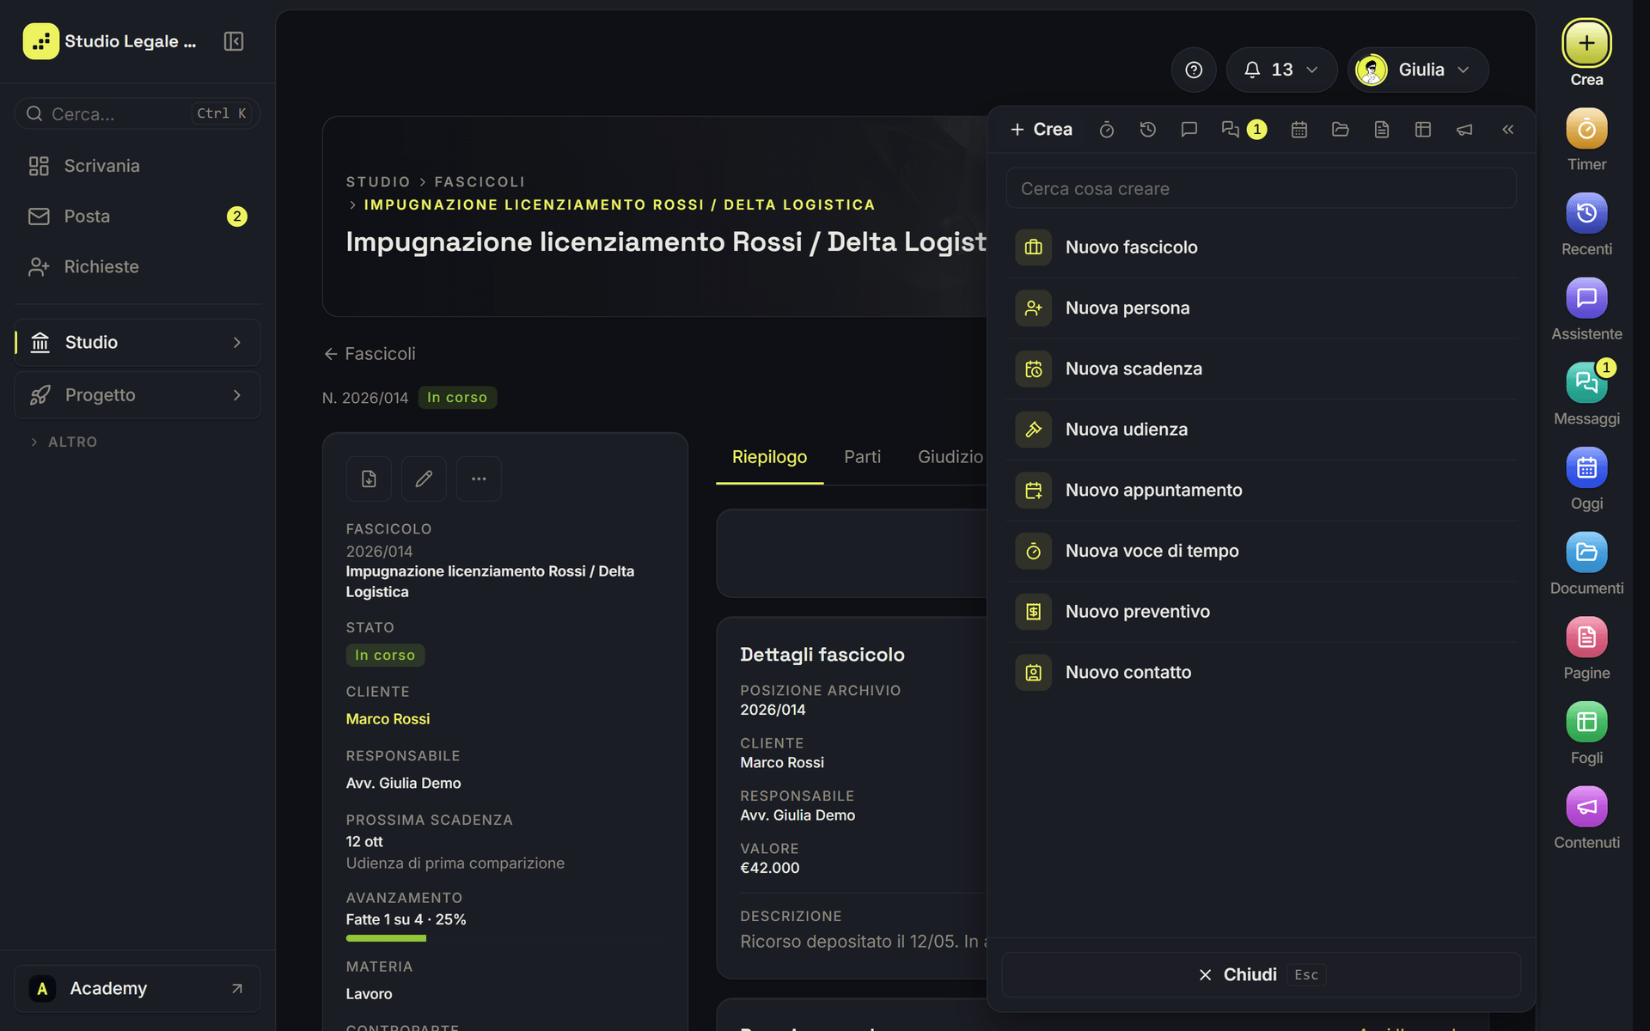Click the yellow Crea plus button in dock
Image resolution: width=1650 pixels, height=1031 pixels.
pyautogui.click(x=1586, y=43)
